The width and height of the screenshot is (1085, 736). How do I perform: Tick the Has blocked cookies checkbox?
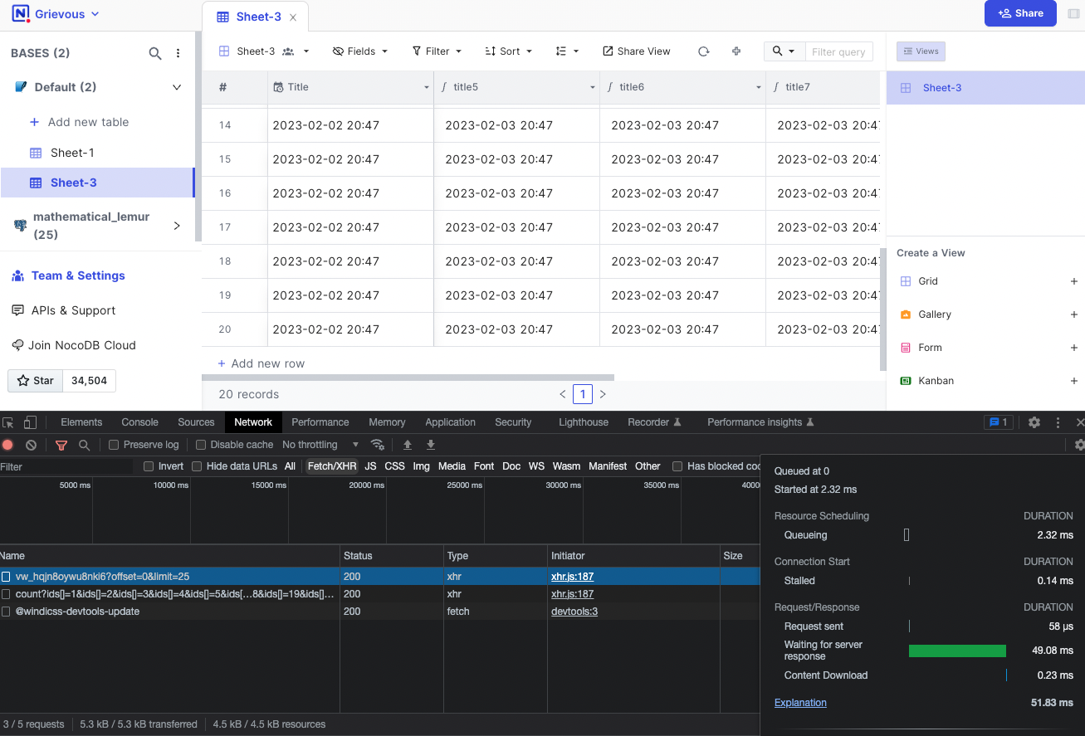[677, 466]
